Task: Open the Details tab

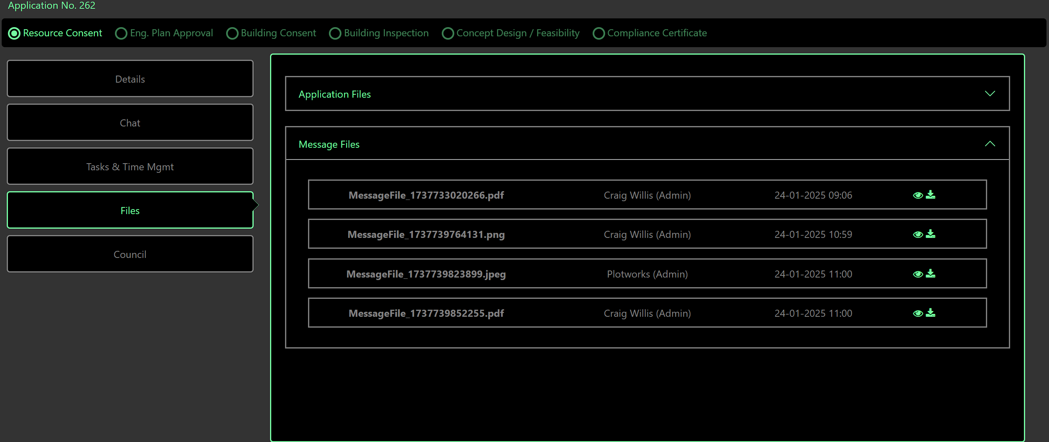Action: pyautogui.click(x=130, y=79)
